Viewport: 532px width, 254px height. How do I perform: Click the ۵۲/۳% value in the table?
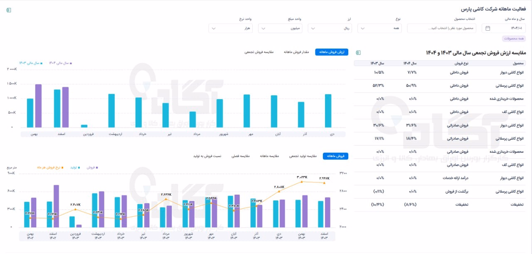click(379, 85)
